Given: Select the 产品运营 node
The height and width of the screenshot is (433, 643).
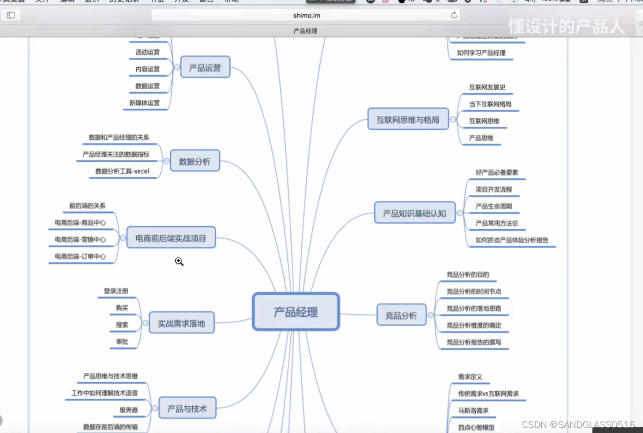Looking at the screenshot, I should (205, 67).
